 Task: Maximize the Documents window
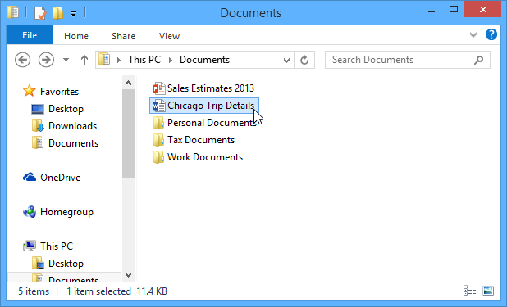pyautogui.click(x=454, y=10)
